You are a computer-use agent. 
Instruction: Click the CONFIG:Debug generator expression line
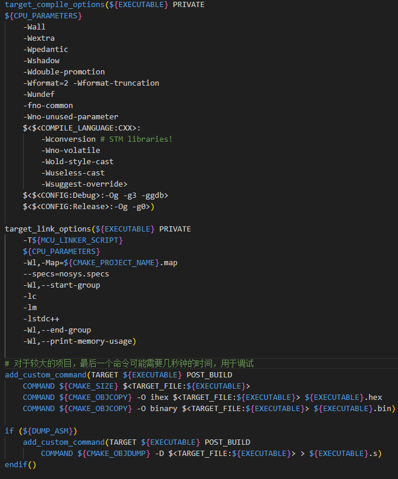click(95, 195)
